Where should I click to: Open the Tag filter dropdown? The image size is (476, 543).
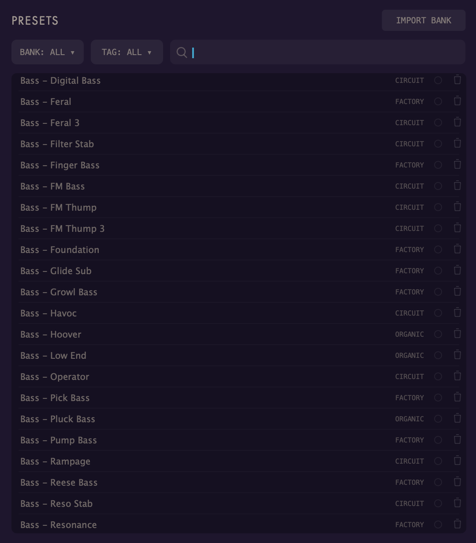(127, 52)
